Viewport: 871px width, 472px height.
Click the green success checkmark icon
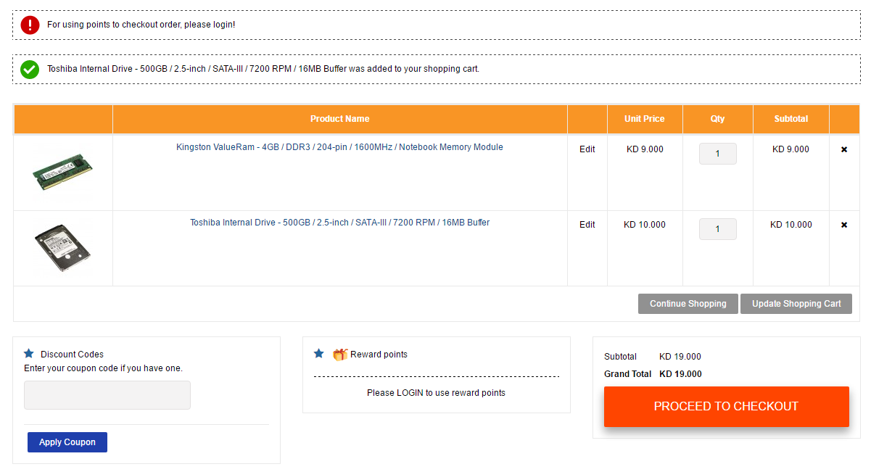click(x=30, y=70)
